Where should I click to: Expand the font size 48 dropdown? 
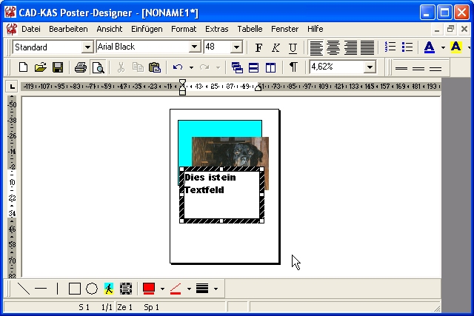pos(236,47)
